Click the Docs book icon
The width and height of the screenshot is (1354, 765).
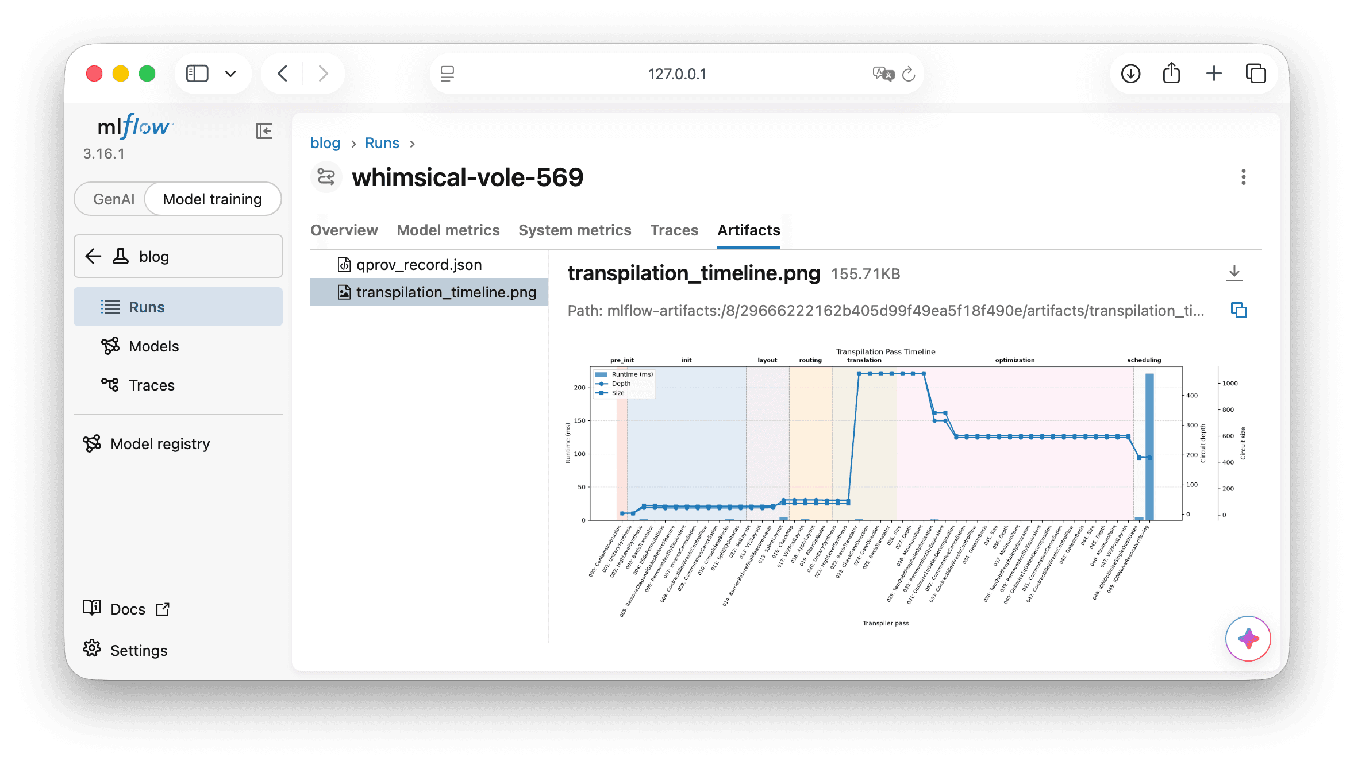click(x=92, y=608)
